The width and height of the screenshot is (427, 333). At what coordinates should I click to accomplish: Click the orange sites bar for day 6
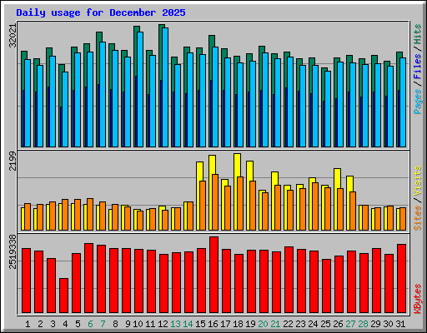pos(90,214)
